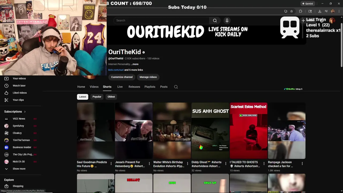Open Rampage Jackson short thumbnail

(286, 131)
